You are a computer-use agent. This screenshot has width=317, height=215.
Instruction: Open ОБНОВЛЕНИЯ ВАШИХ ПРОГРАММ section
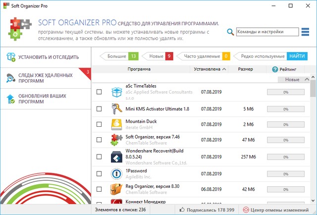(46, 99)
